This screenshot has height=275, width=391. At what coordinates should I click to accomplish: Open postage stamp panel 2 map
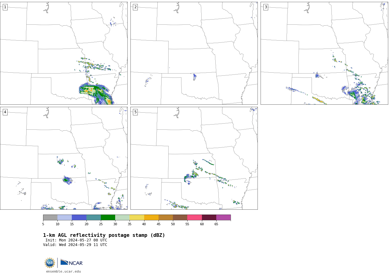pos(194,53)
